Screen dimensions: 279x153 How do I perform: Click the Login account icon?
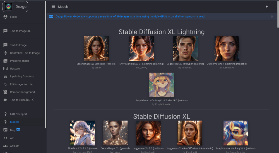tap(6, 17)
